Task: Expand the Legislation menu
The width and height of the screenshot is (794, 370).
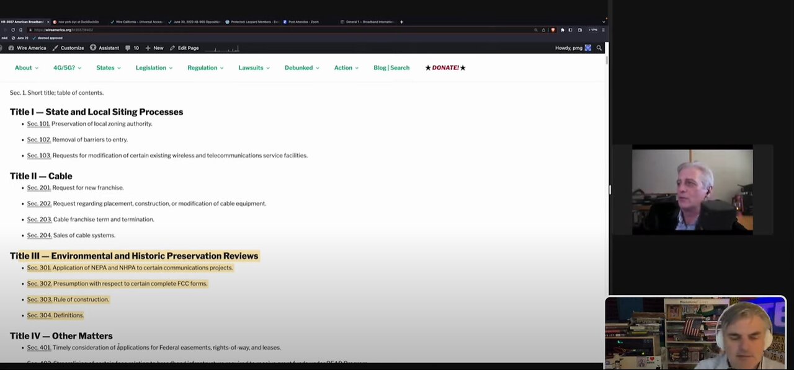Action: pos(154,68)
